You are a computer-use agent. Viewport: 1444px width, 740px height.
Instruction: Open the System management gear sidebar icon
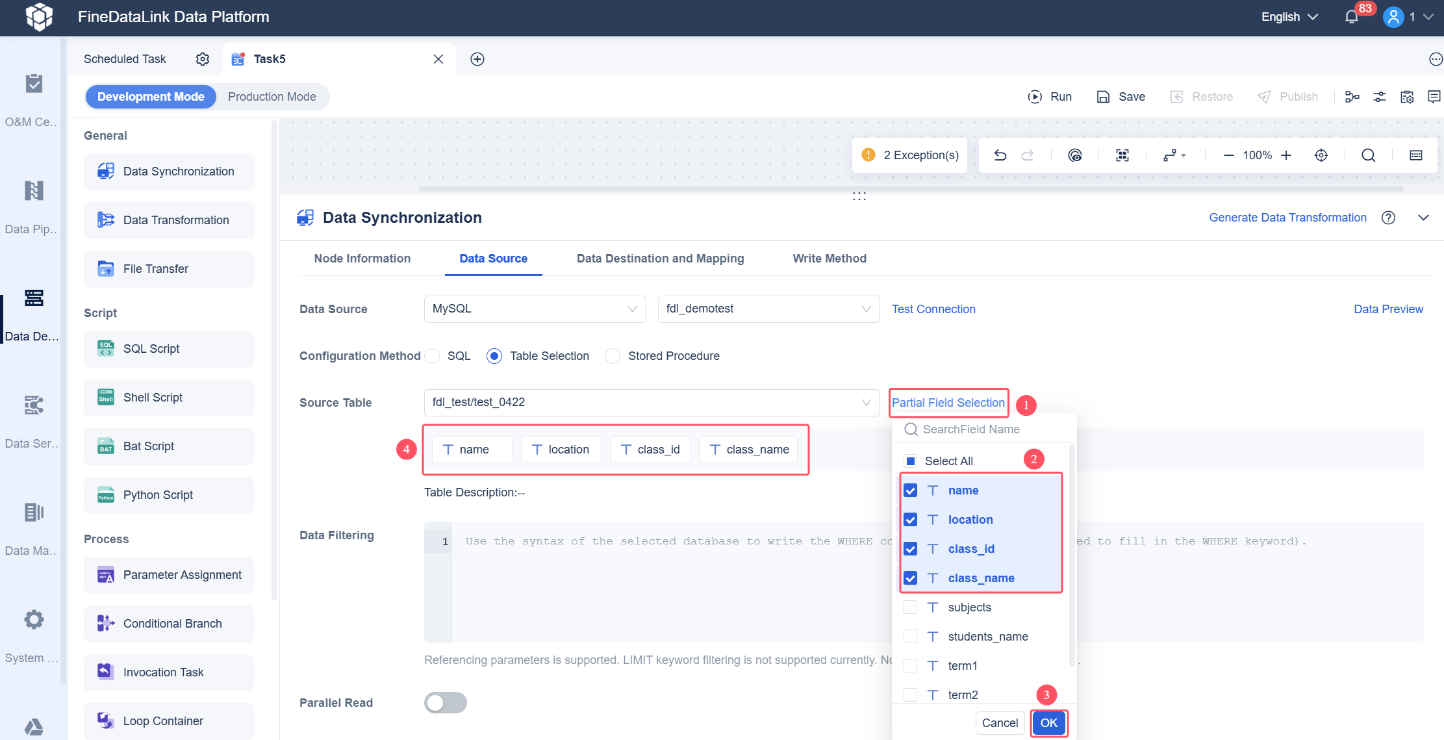pos(34,619)
